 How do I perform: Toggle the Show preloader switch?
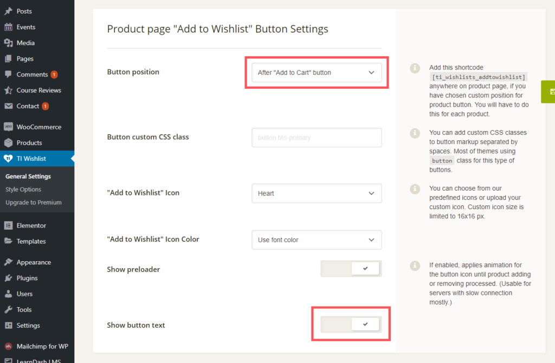(351, 269)
